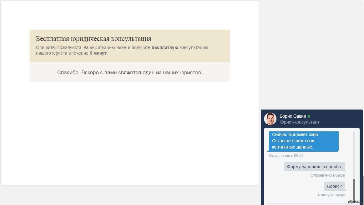This screenshot has height=205, width=364.
Task: Click the "Форму заполнил, спасибо" message
Action: (x=314, y=166)
